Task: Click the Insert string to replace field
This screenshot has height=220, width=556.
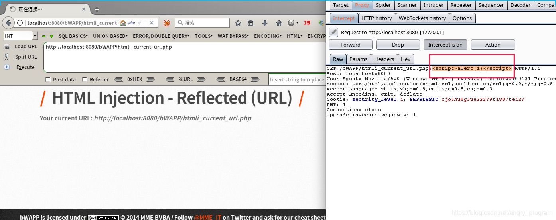Action: coord(297,79)
